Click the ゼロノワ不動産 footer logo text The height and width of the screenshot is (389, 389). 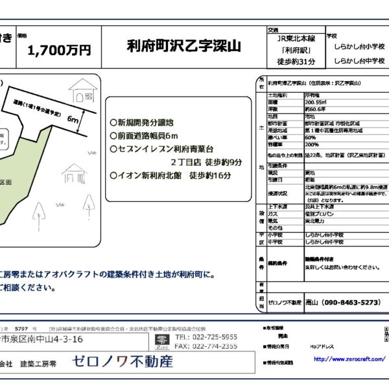click(123, 362)
